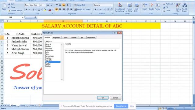Click the Grow Font icon
Screen dimensions: 195x110
[x=48, y=5]
